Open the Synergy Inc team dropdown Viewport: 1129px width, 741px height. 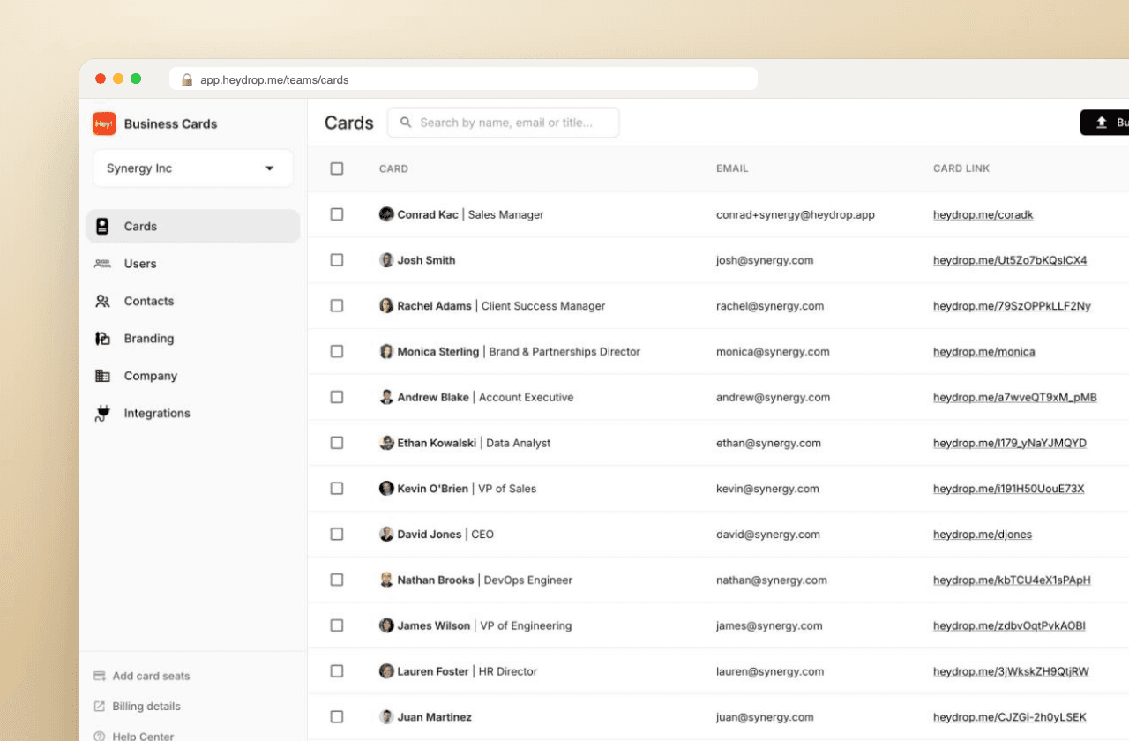(x=193, y=168)
